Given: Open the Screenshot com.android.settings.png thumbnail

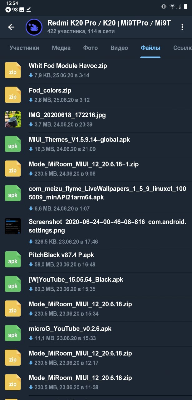Looking at the screenshot, I should (13, 226).
